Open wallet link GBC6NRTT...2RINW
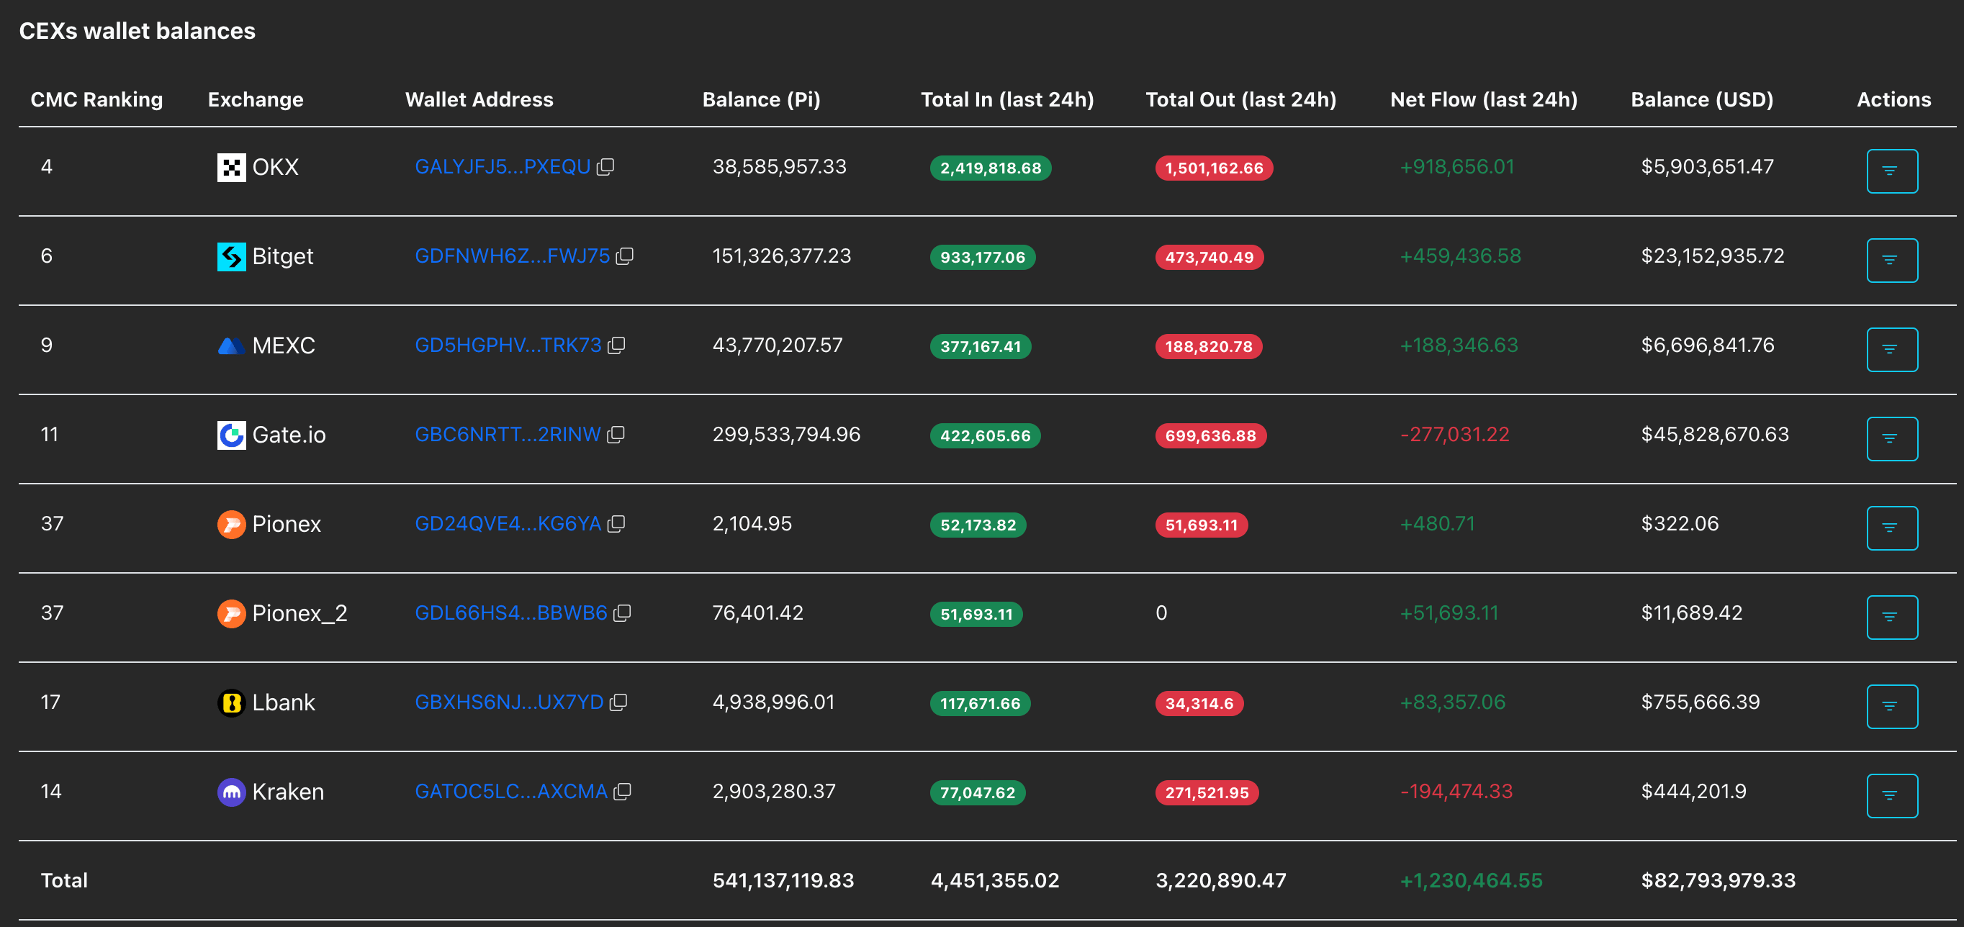The width and height of the screenshot is (1964, 927). coord(508,435)
